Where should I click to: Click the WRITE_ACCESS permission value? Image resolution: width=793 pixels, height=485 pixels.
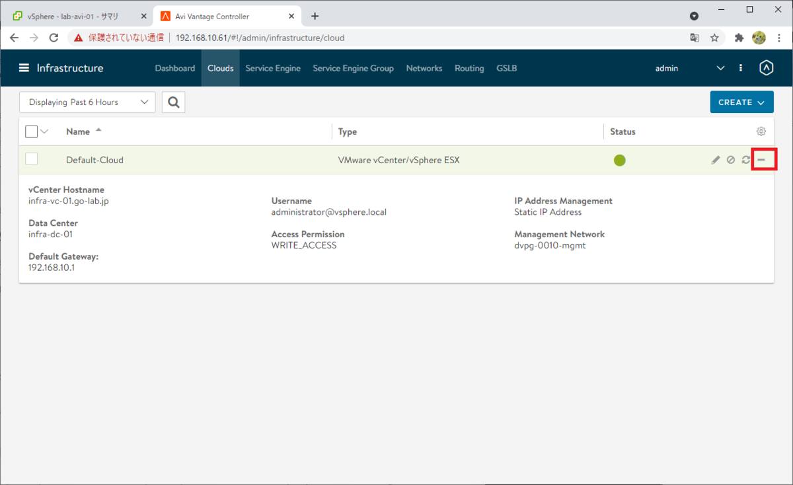point(304,245)
